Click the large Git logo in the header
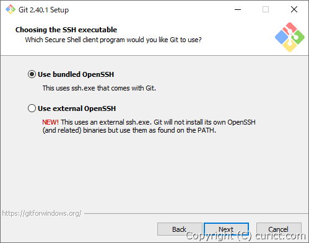Viewport: 309px width, 243px height. pos(290,37)
